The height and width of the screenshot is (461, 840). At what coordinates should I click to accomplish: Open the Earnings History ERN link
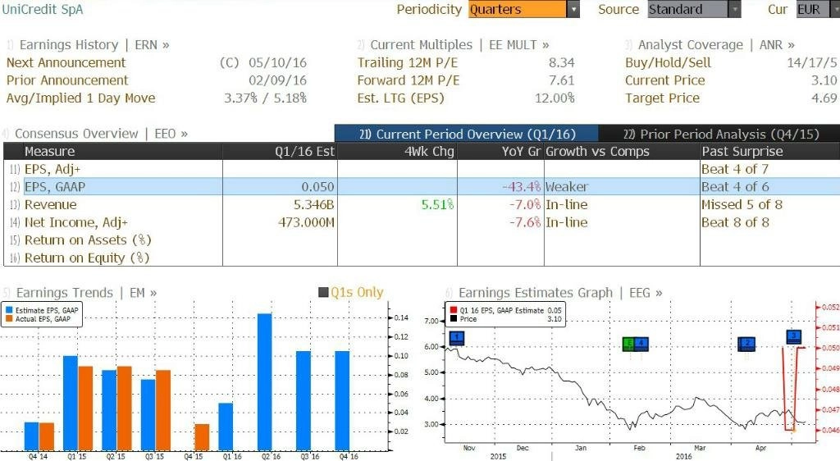[94, 45]
